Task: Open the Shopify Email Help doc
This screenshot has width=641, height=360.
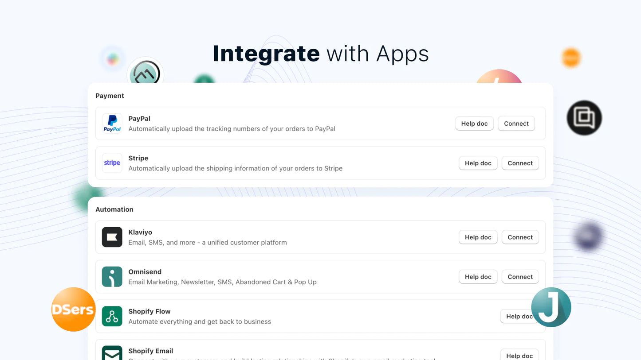Action: pyautogui.click(x=519, y=355)
